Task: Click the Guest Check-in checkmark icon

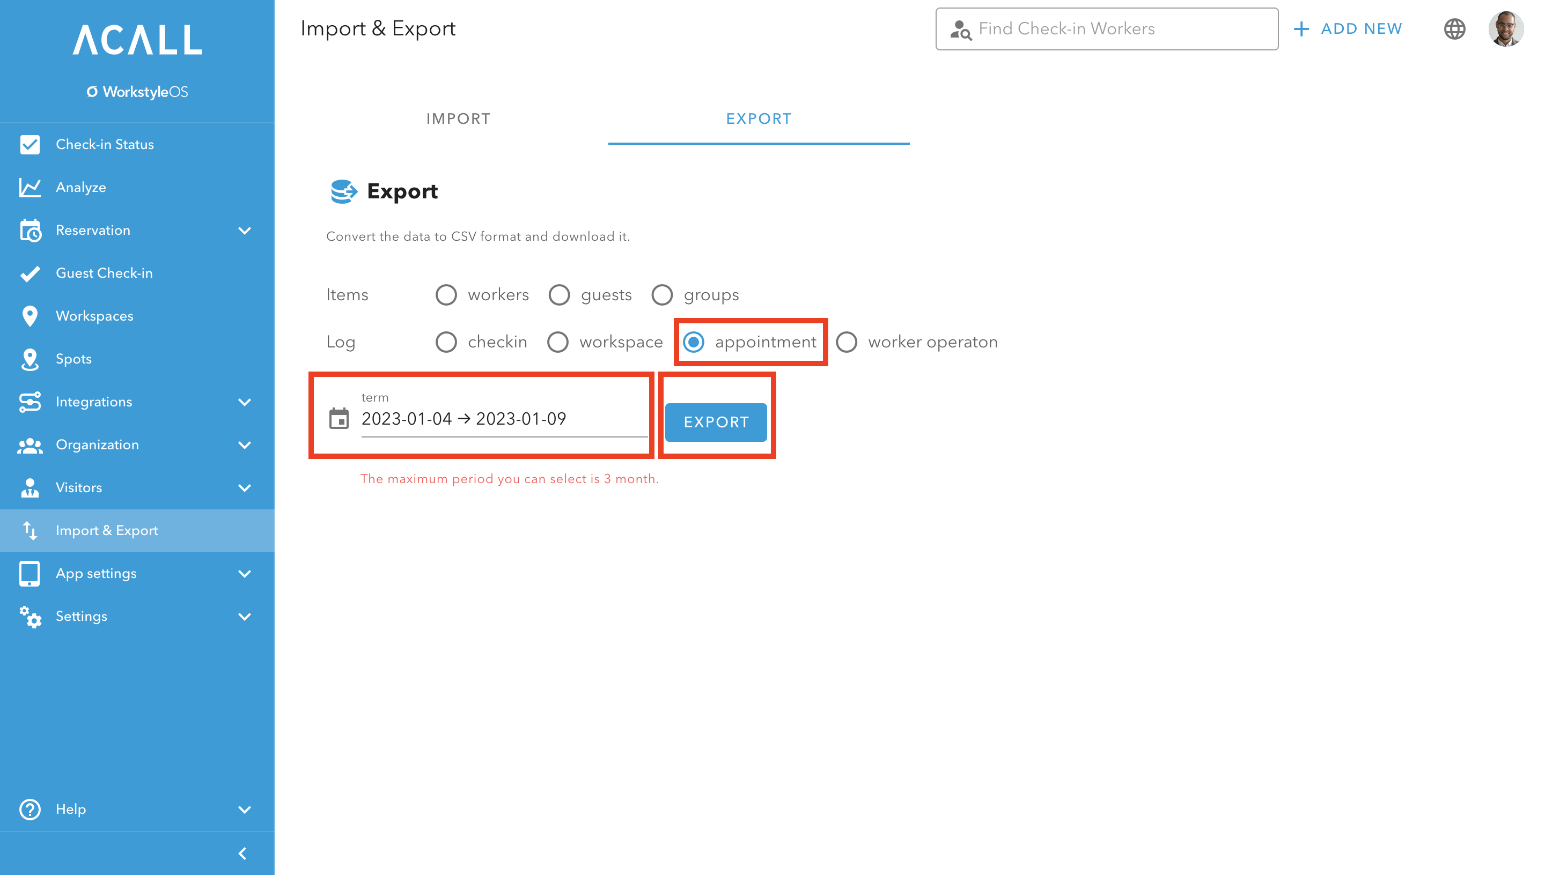Action: (x=30, y=273)
